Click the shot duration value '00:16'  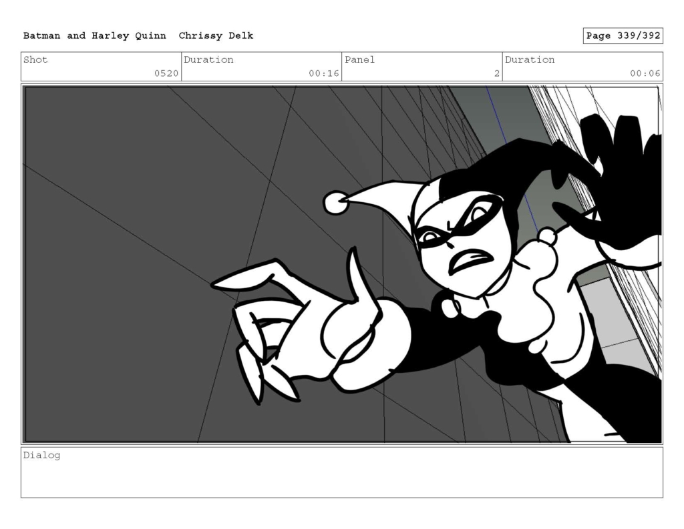tap(324, 73)
